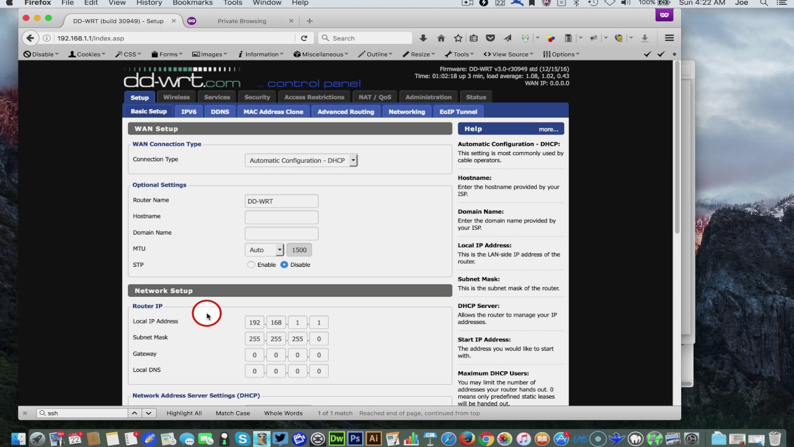Click the site information icon in URL bar
The width and height of the screenshot is (794, 447).
pos(47,38)
